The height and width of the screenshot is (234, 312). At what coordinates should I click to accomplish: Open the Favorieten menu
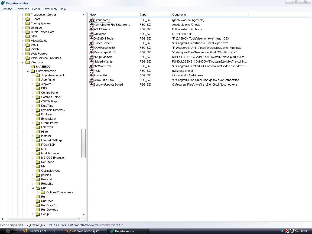pyautogui.click(x=50, y=9)
